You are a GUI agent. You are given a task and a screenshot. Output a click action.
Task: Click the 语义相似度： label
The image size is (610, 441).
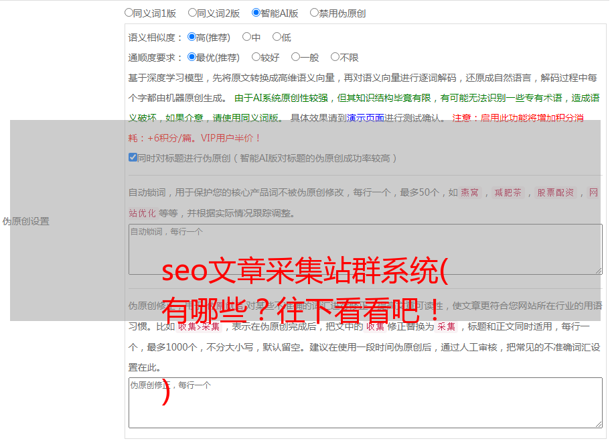coord(155,38)
